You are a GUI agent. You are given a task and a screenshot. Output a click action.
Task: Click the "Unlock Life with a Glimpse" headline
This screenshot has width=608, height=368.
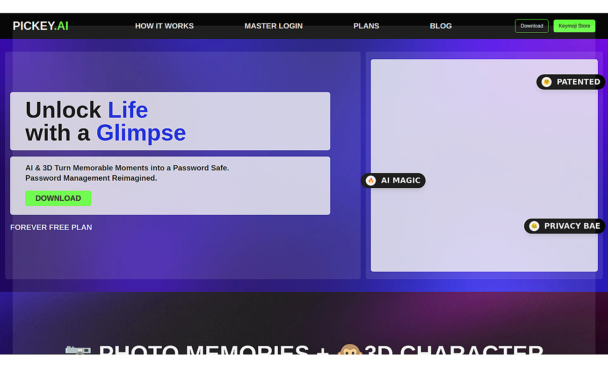106,121
